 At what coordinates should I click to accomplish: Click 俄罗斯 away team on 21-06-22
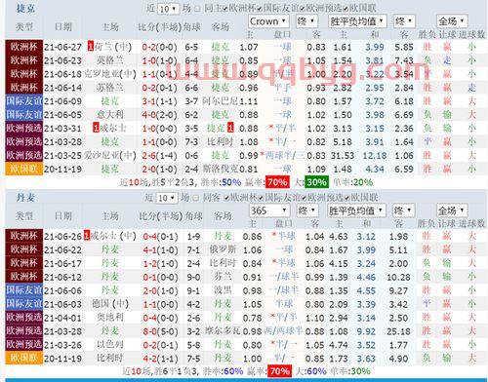coord(223,249)
